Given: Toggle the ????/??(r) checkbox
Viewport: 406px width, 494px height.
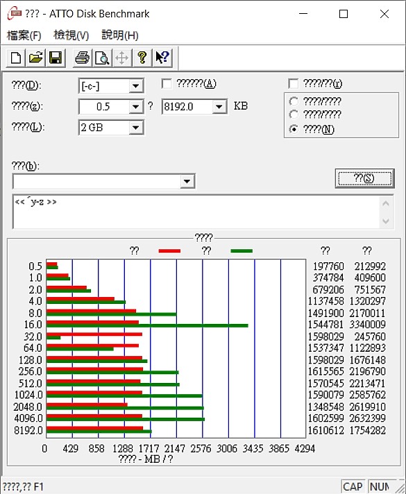Looking at the screenshot, I should pos(293,84).
